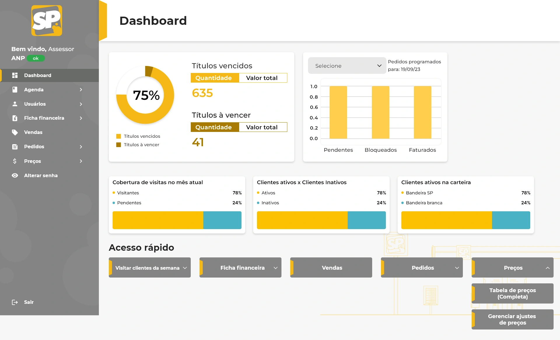
Task: Click the Alterar senha eye icon
Action: point(15,175)
